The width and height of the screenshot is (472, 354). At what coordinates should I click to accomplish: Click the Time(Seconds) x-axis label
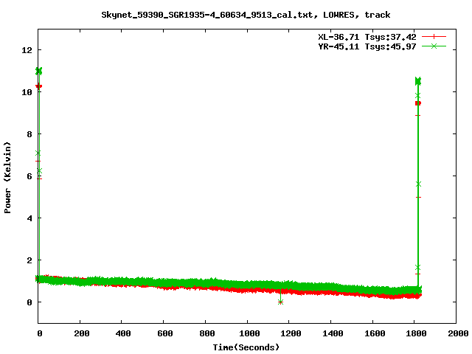[x=246, y=347]
